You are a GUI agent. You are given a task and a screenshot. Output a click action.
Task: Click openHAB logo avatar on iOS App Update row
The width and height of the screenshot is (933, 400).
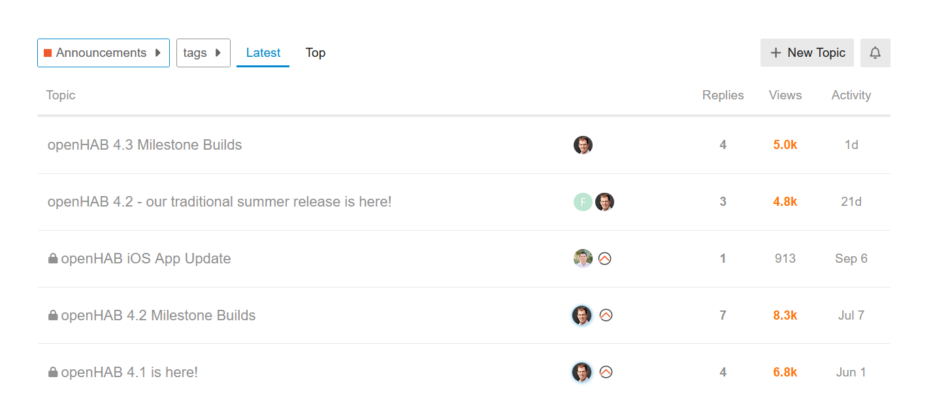tap(605, 259)
